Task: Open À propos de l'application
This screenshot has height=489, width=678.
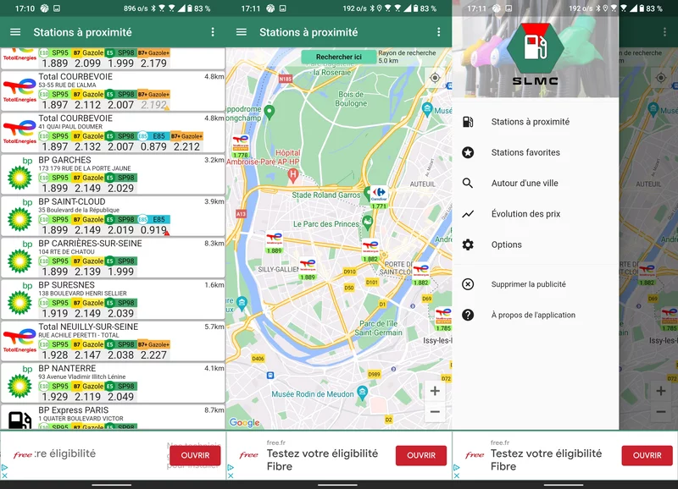Action: point(536,315)
